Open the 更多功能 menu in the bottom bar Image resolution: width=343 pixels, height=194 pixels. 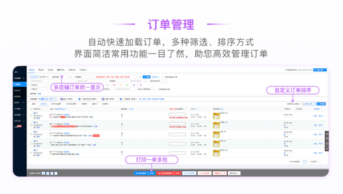[x=234, y=173]
